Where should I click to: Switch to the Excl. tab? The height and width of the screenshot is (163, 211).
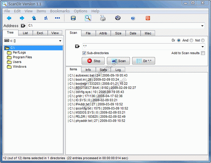(x=40, y=33)
